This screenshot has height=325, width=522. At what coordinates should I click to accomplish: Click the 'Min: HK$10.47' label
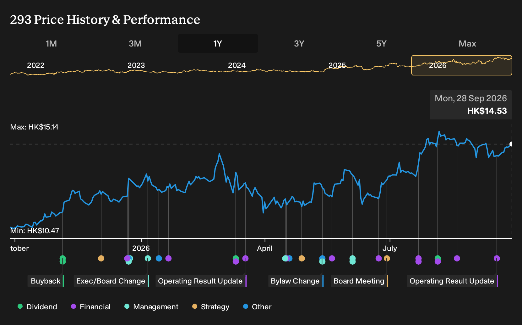coord(35,231)
